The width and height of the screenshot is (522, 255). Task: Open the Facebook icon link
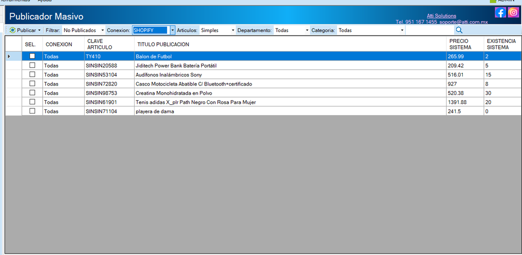click(501, 13)
